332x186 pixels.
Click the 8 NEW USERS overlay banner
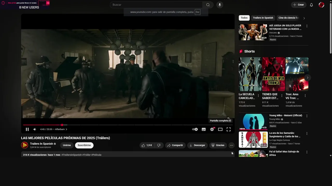coord(29,7)
